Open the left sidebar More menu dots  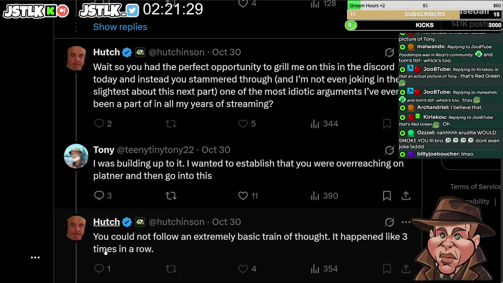(35, 258)
